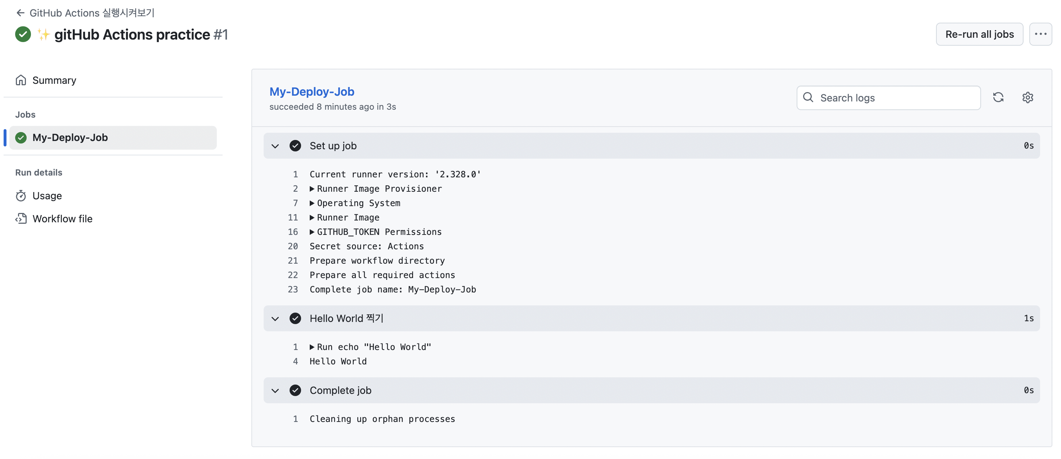Expand the Operating System log group
The height and width of the screenshot is (459, 1061).
[x=312, y=203]
